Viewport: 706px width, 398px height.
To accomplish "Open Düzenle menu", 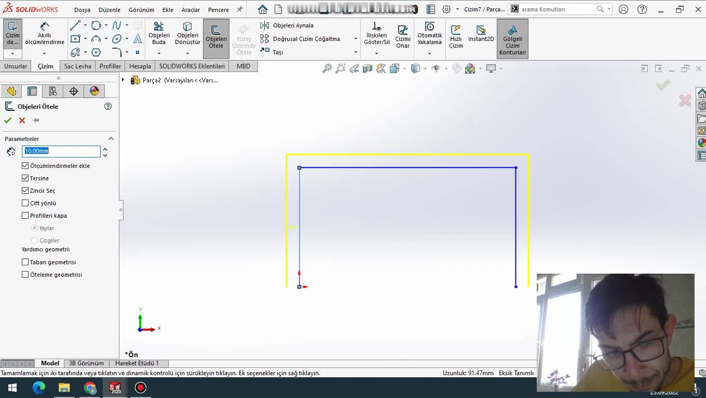I will tap(110, 10).
